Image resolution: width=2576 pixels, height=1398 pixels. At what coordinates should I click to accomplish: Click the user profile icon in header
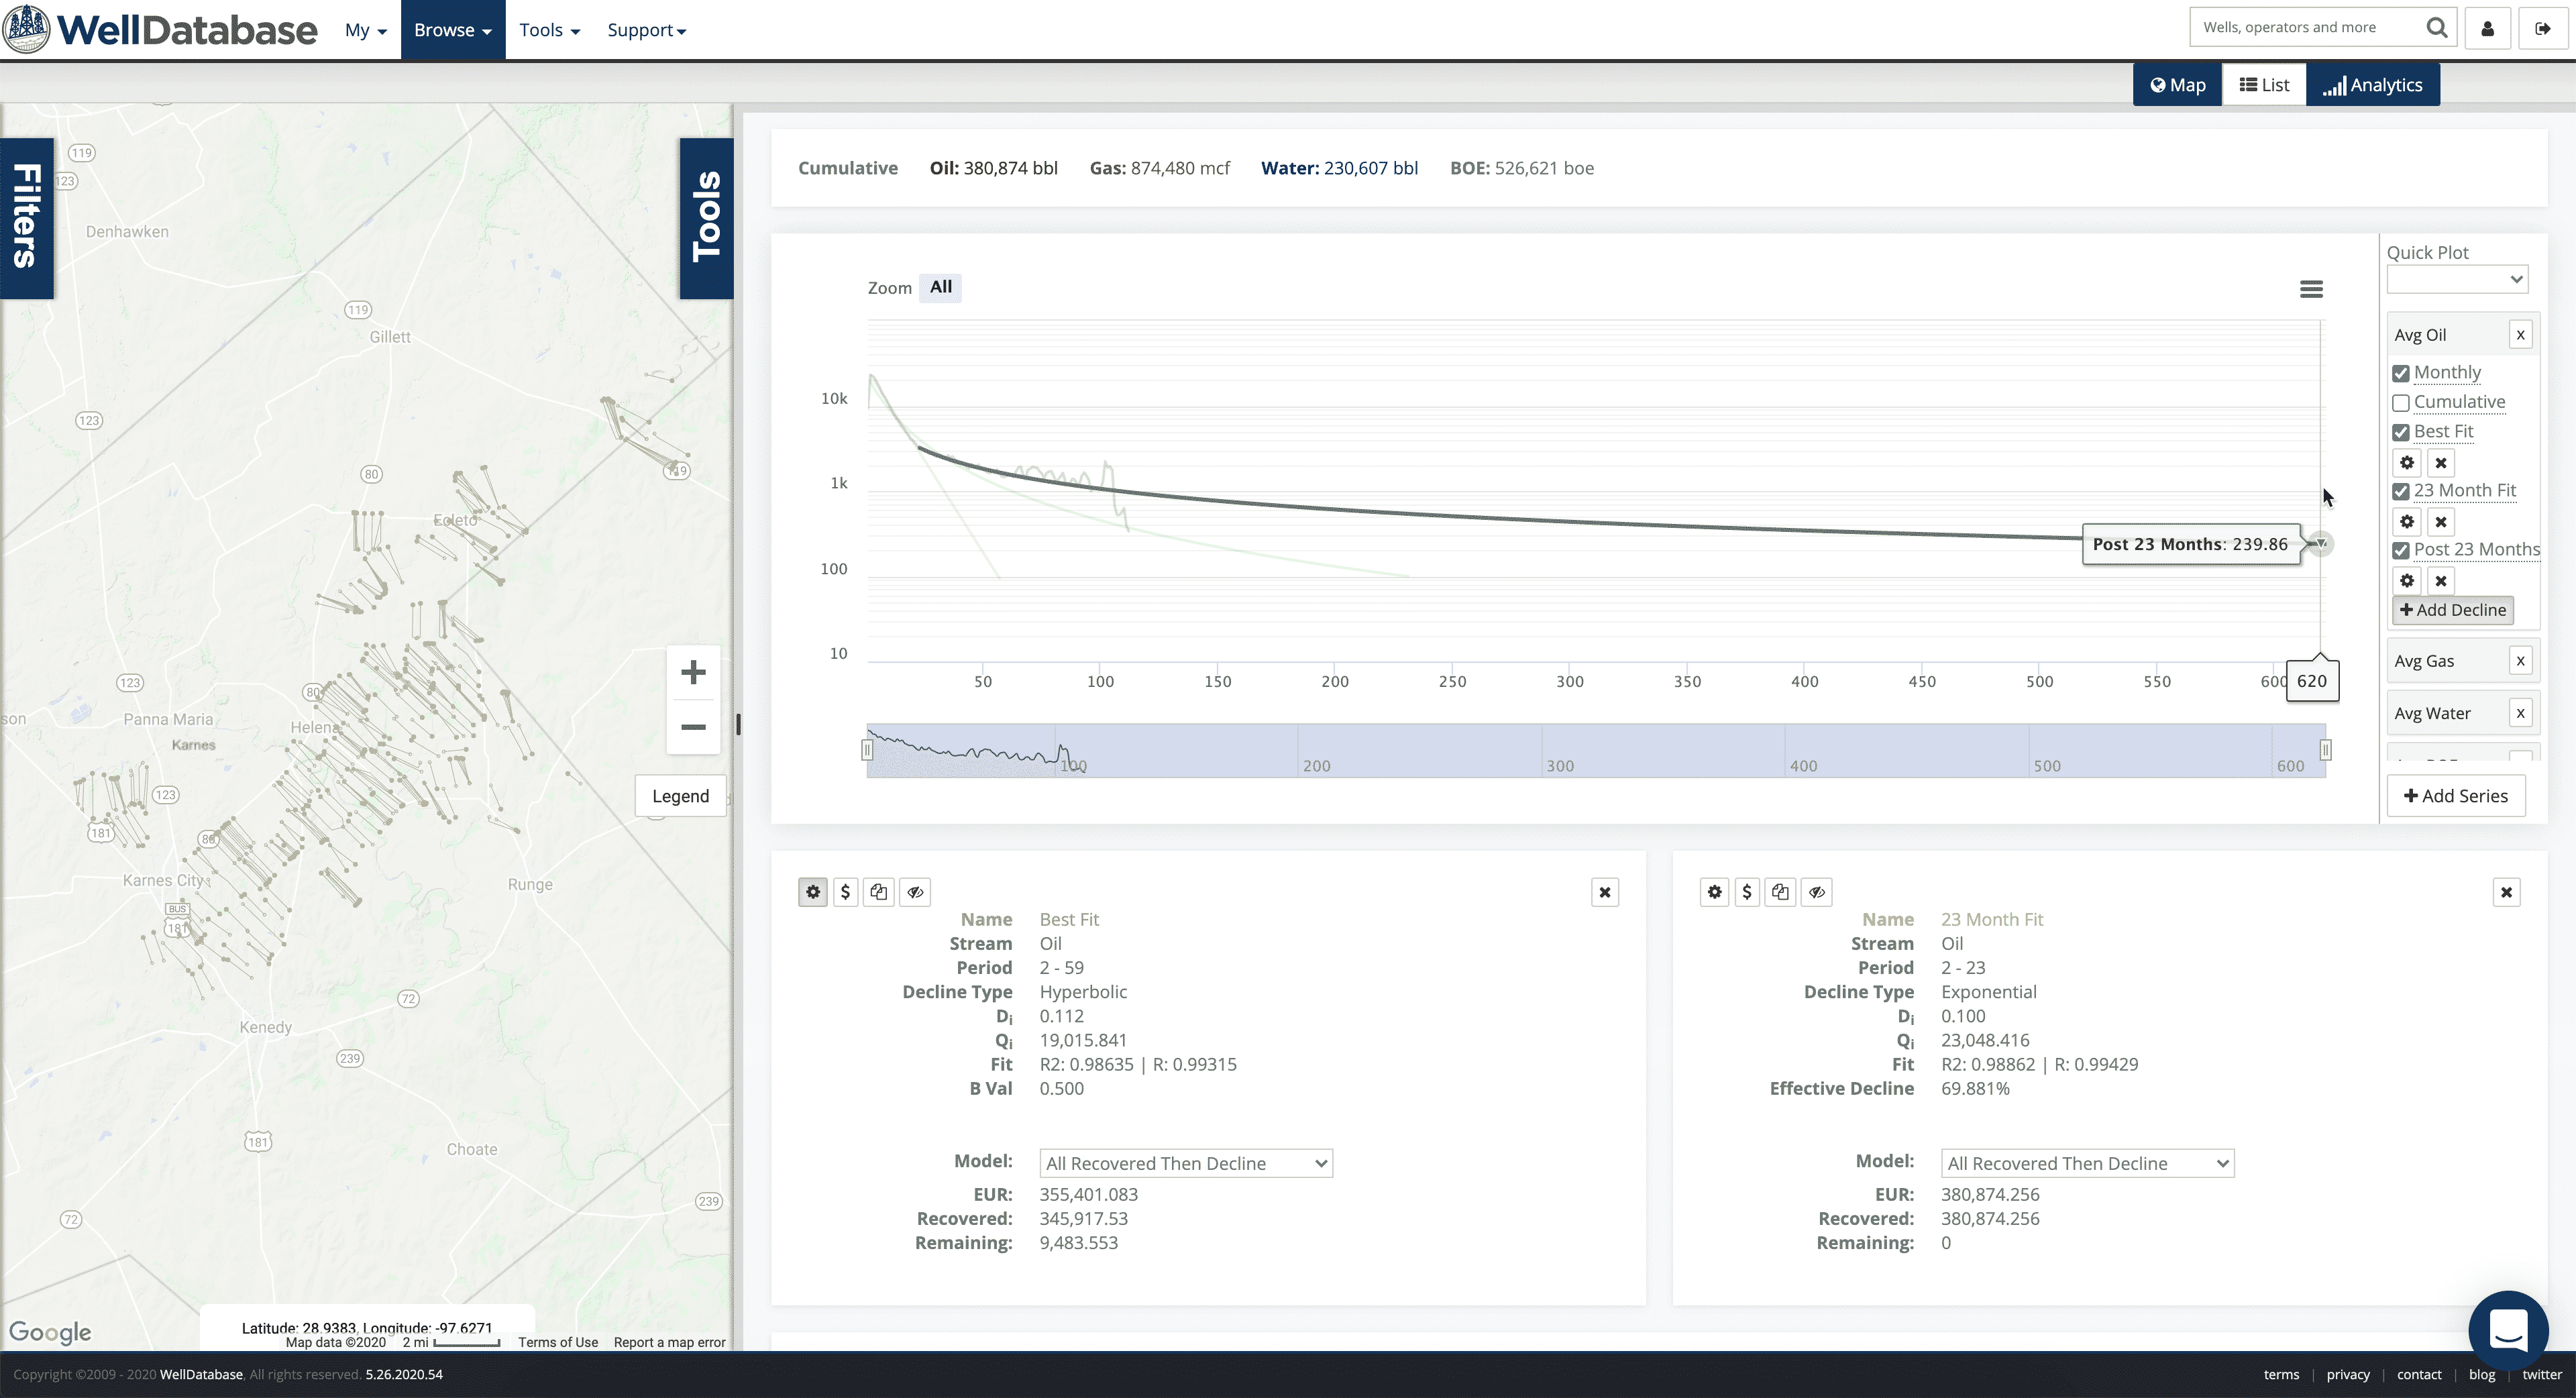tap(2487, 29)
